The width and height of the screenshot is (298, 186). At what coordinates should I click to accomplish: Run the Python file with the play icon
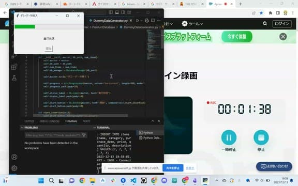pos(138,21)
